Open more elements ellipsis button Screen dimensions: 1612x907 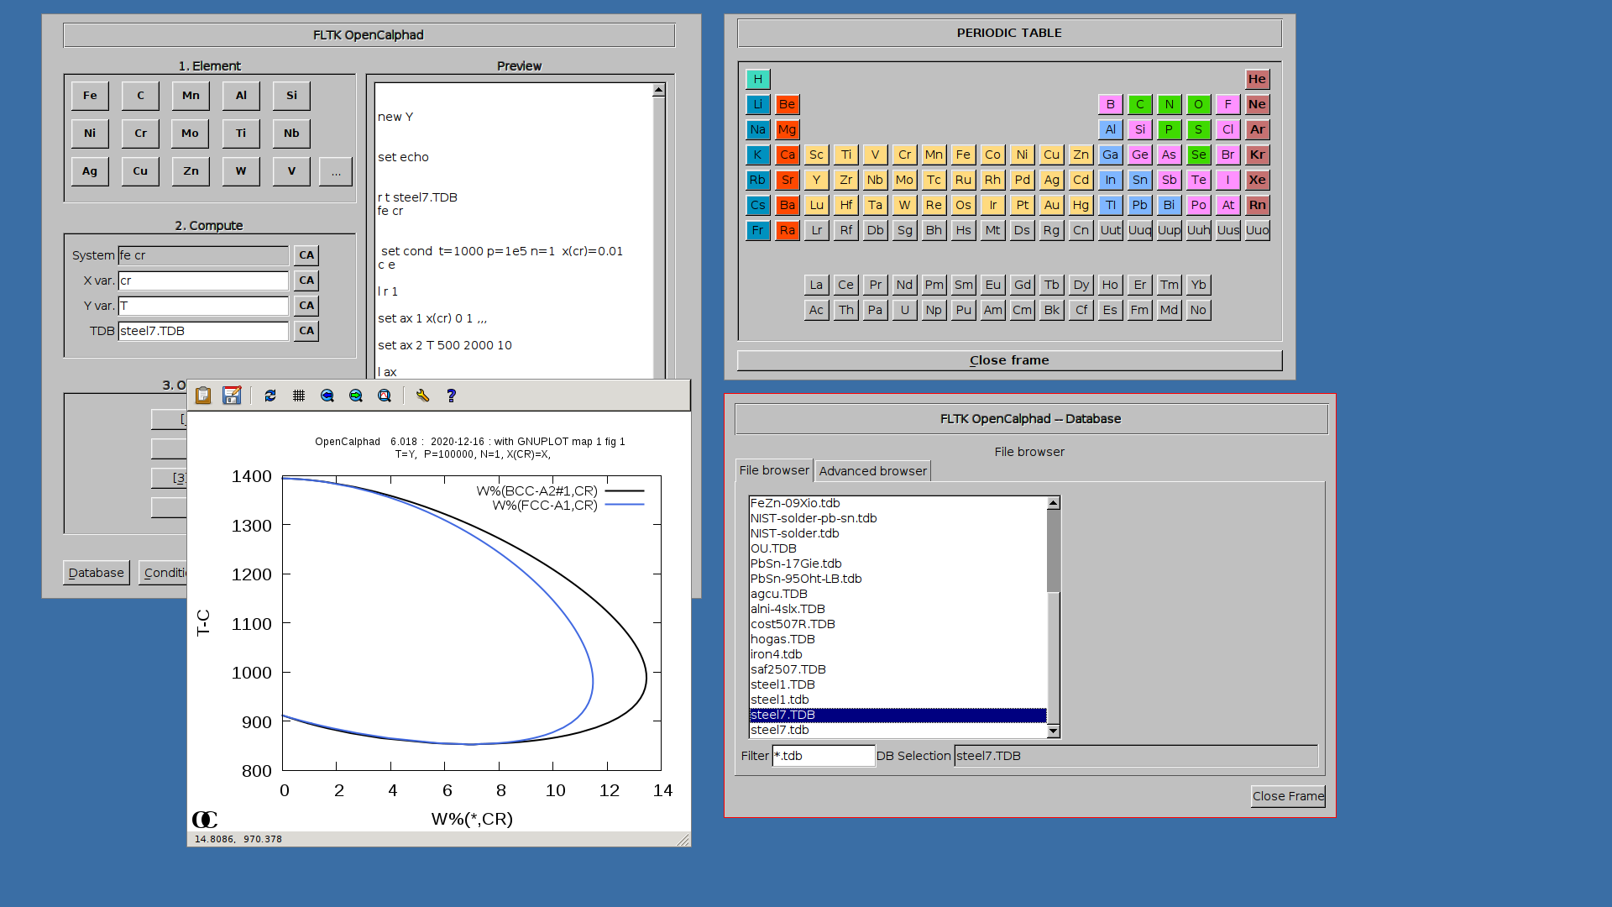[x=336, y=171]
